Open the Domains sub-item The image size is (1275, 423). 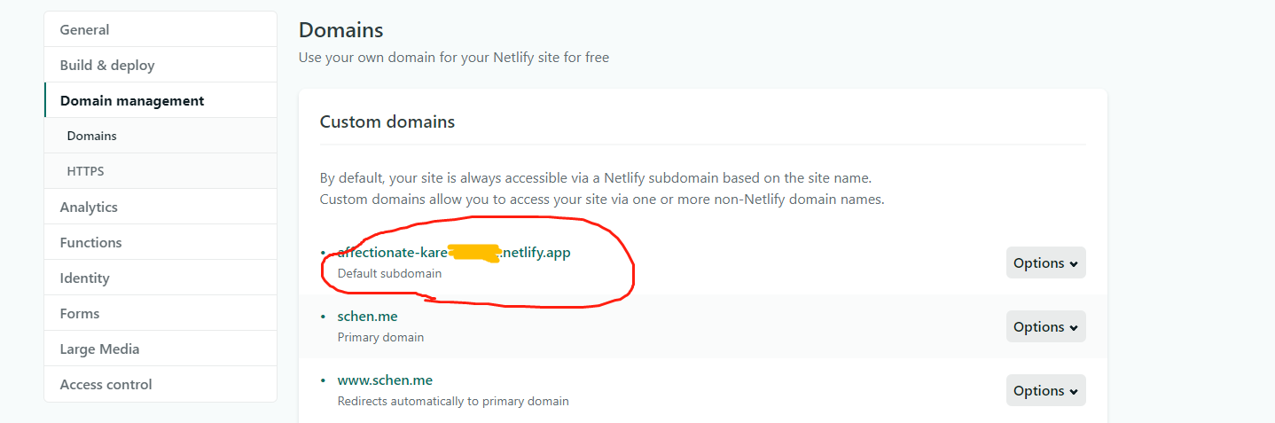tap(92, 137)
